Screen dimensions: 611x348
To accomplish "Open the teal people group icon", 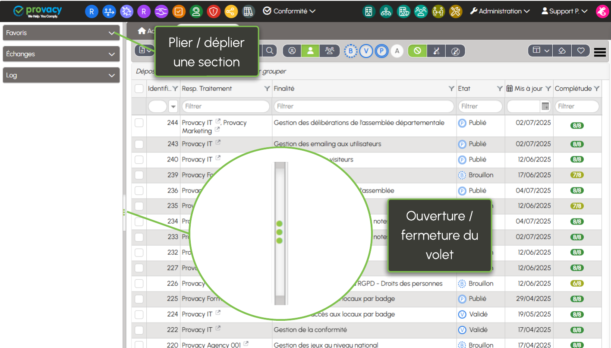I will (421, 11).
